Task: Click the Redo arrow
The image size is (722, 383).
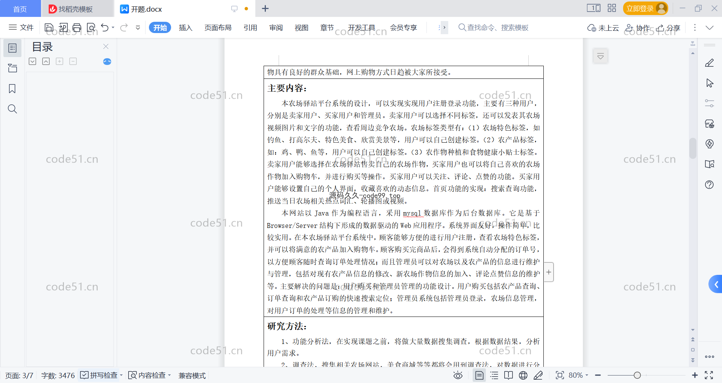Action: click(x=124, y=27)
